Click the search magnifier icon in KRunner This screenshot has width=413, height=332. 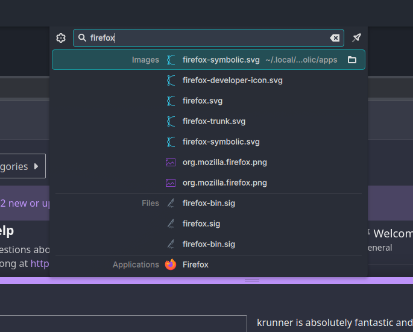pos(82,37)
